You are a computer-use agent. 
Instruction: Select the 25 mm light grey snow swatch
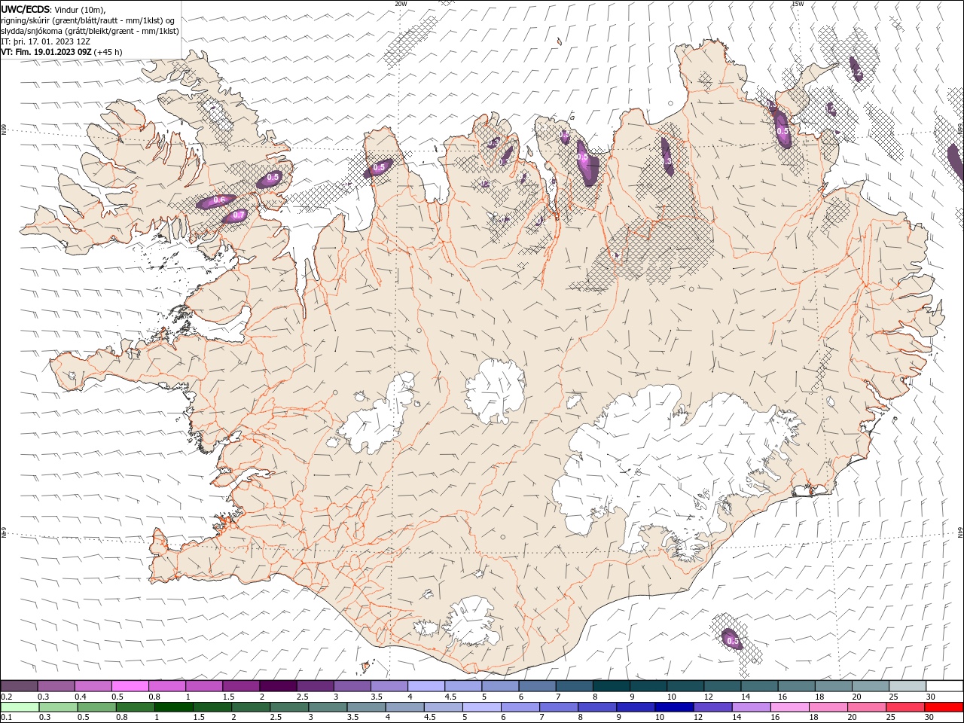(907, 686)
